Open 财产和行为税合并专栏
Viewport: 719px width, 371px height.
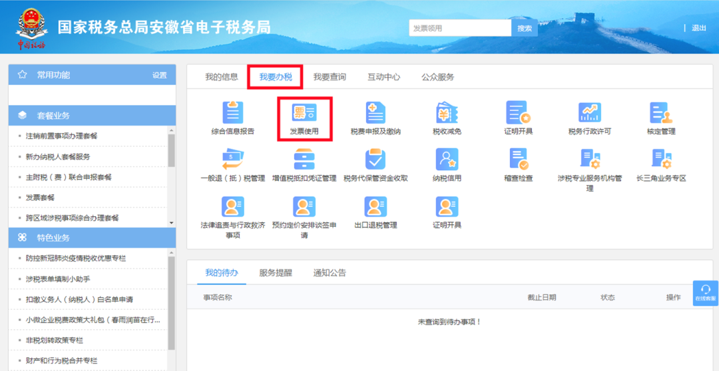click(61, 360)
